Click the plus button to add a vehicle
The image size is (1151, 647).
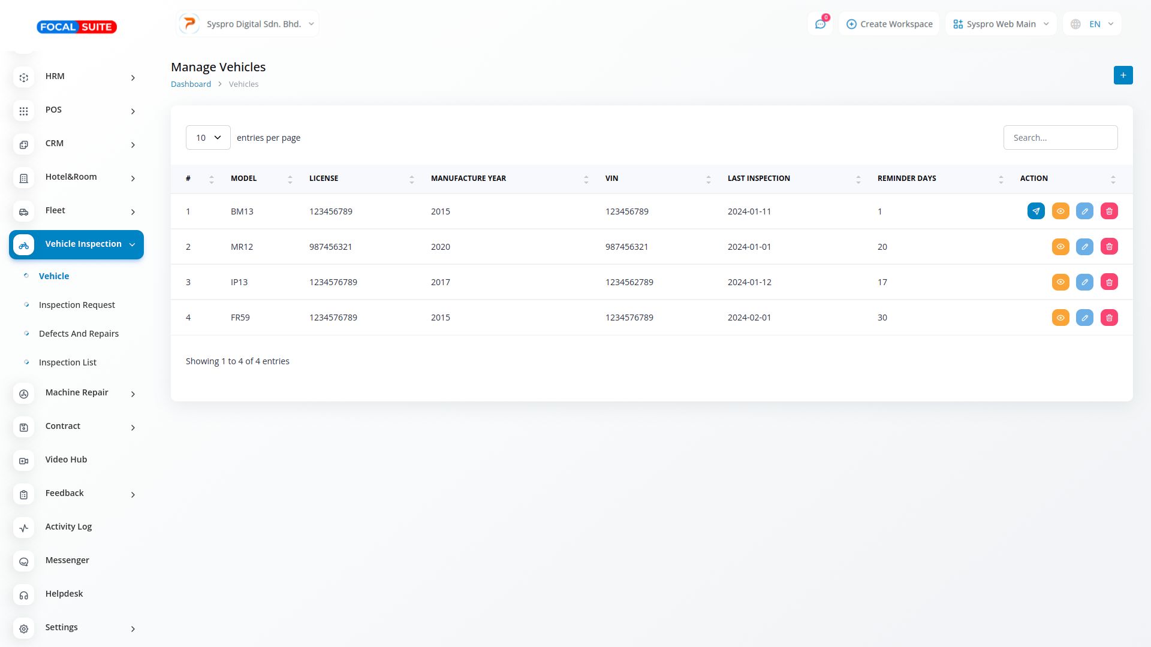click(1123, 75)
